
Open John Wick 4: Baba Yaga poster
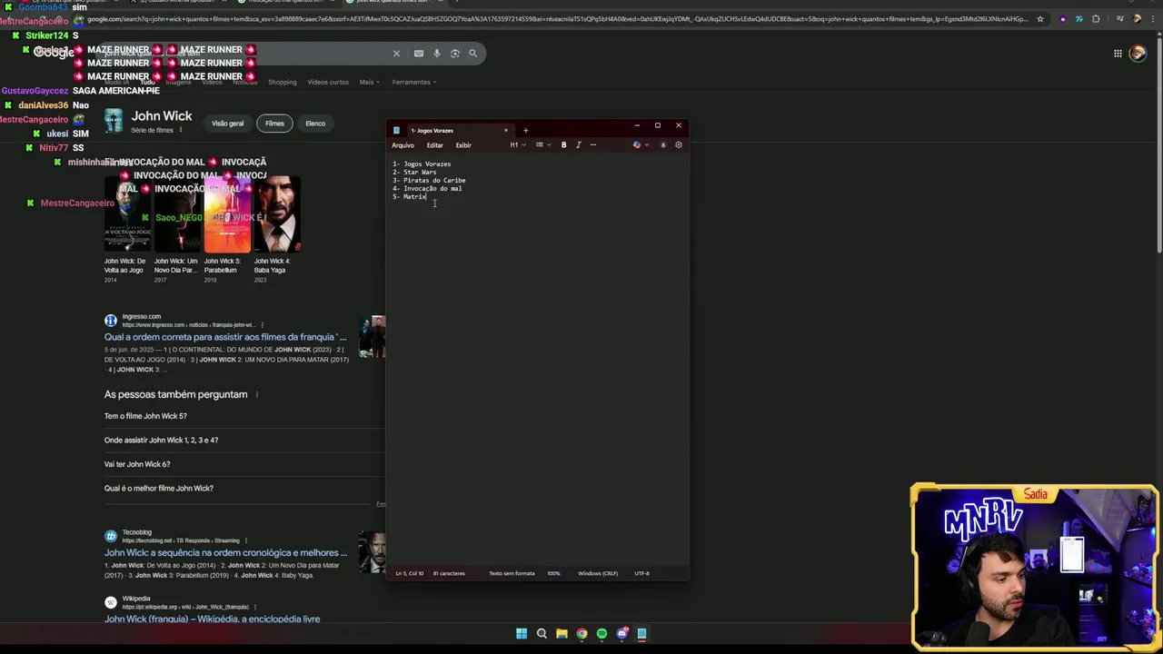tap(277, 214)
